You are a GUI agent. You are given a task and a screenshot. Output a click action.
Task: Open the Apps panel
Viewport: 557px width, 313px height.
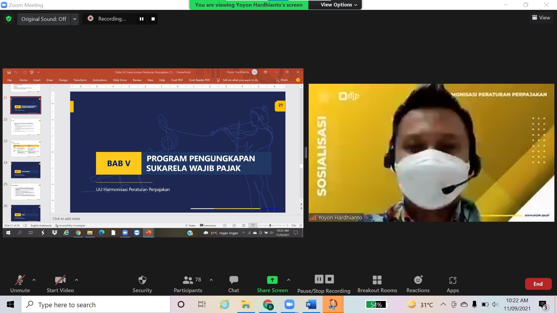[453, 280]
